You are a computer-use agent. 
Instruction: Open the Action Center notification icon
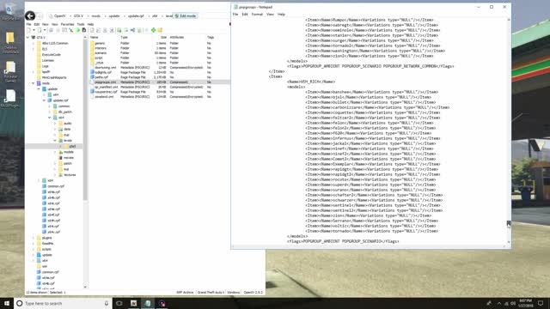(x=541, y=303)
